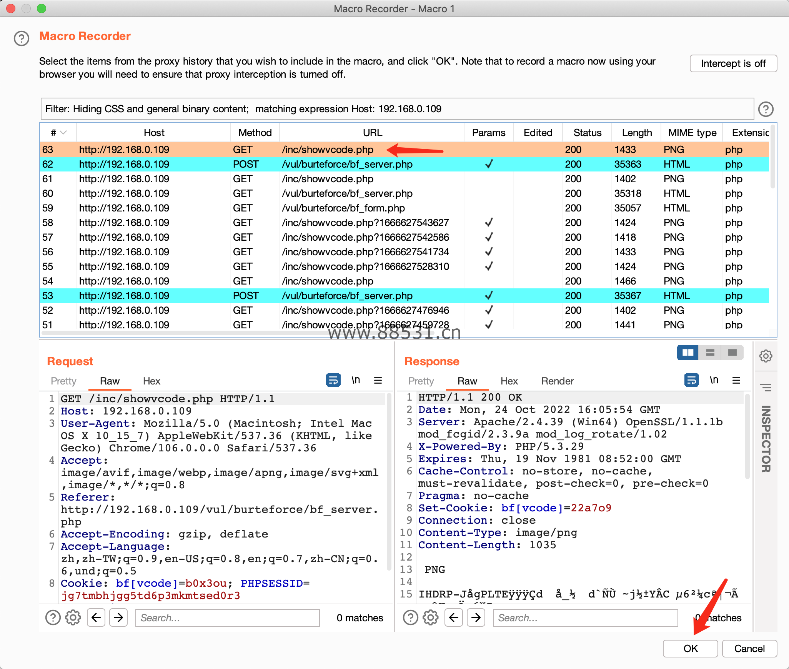
Task: Select row 60 GET bf_server.php
Action: tap(404, 193)
